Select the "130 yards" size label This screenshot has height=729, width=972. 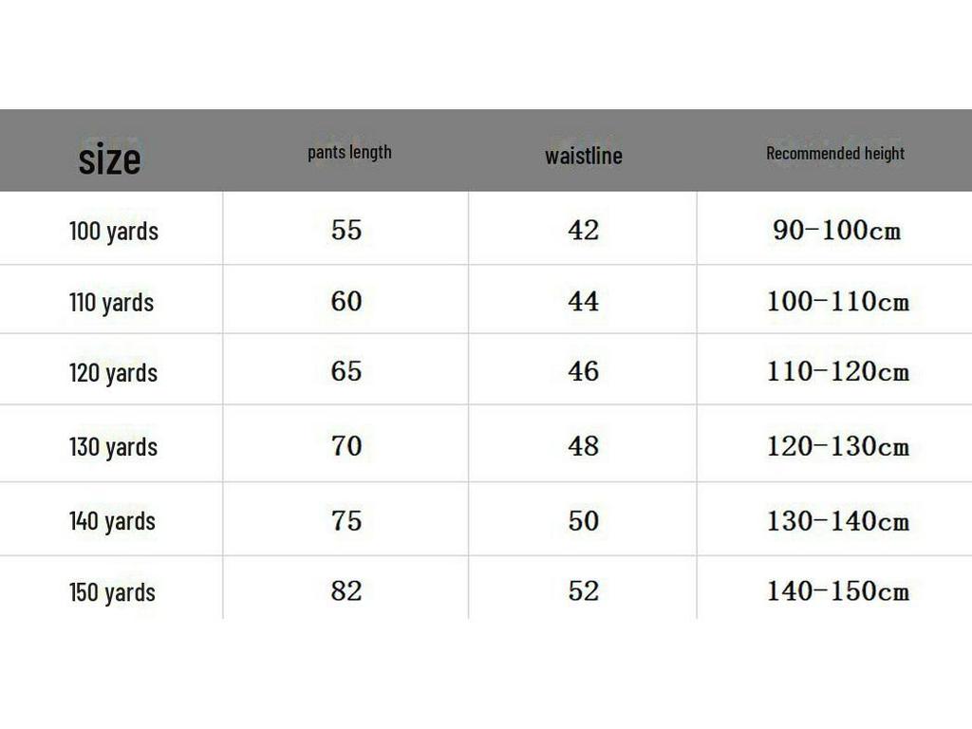(x=113, y=446)
